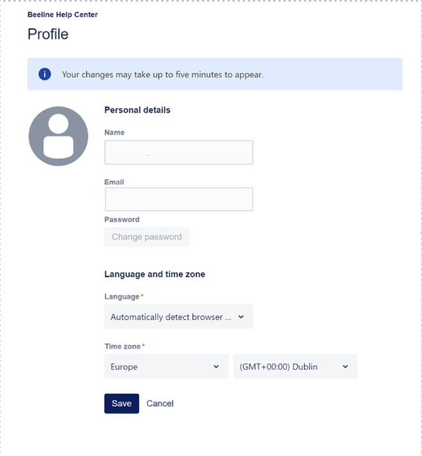Viewport: 422px width, 456px height.
Task: Click the profile avatar picture
Action: click(58, 136)
